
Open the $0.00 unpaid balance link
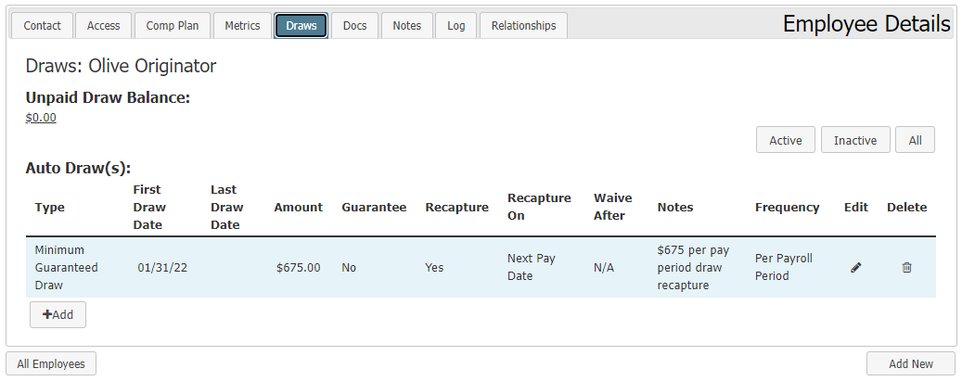[41, 117]
